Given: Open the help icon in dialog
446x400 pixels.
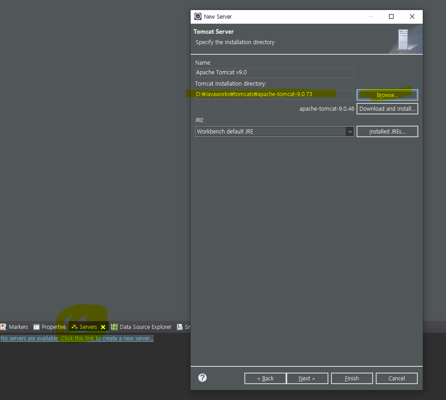Looking at the screenshot, I should click(x=202, y=378).
